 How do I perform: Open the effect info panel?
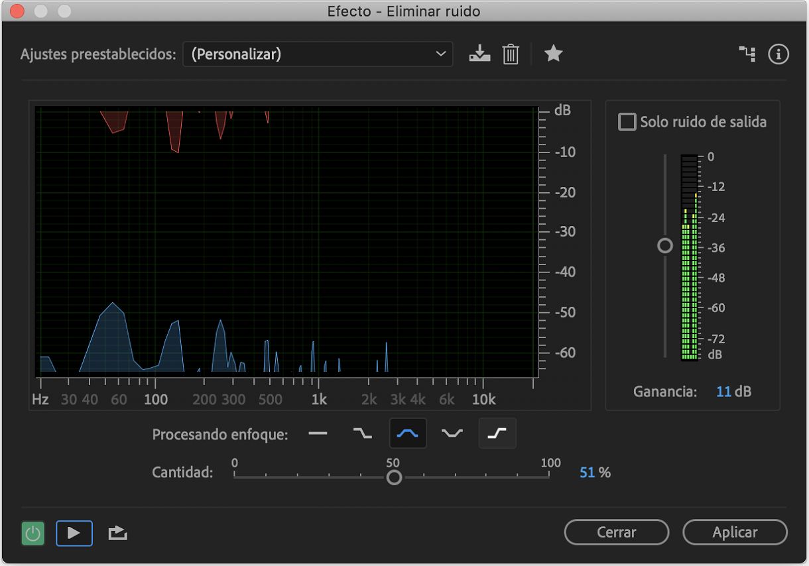779,54
